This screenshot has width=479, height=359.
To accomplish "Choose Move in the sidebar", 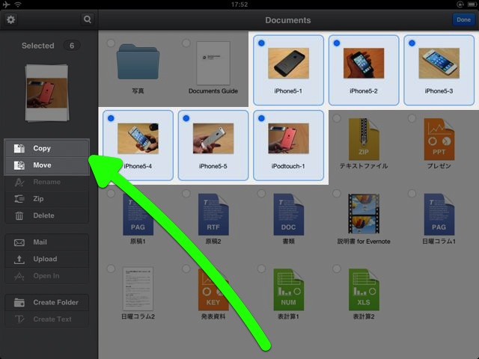I will [x=46, y=165].
